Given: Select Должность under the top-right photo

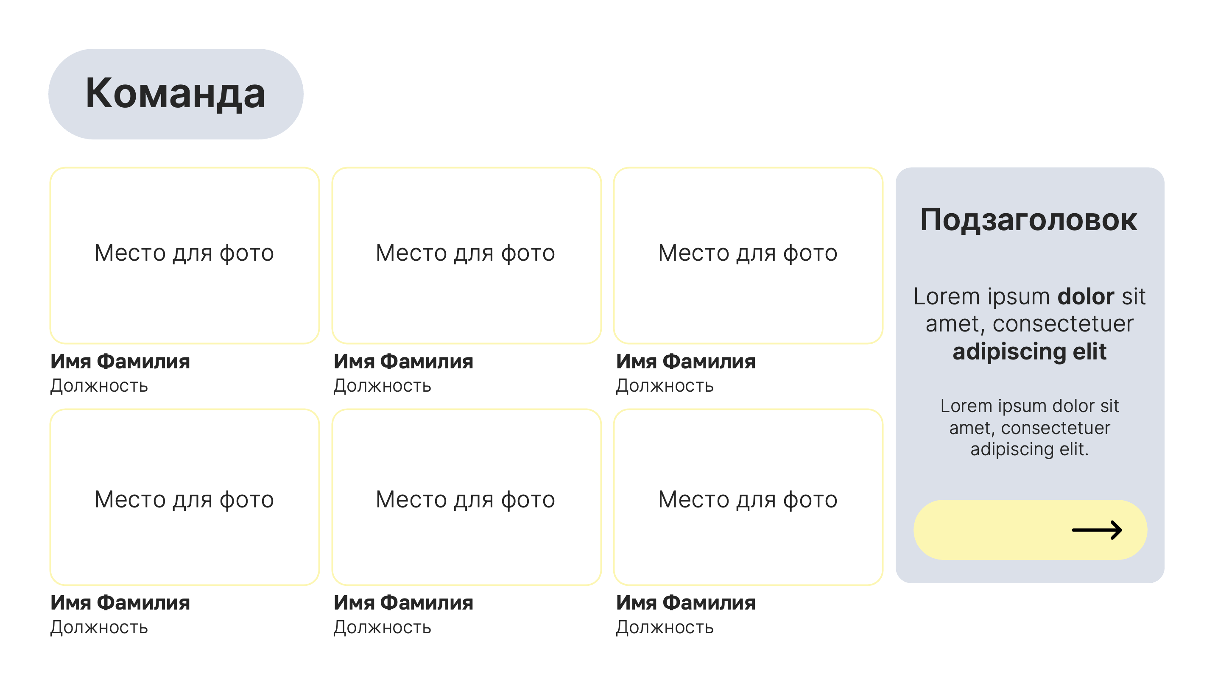Looking at the screenshot, I should (664, 386).
